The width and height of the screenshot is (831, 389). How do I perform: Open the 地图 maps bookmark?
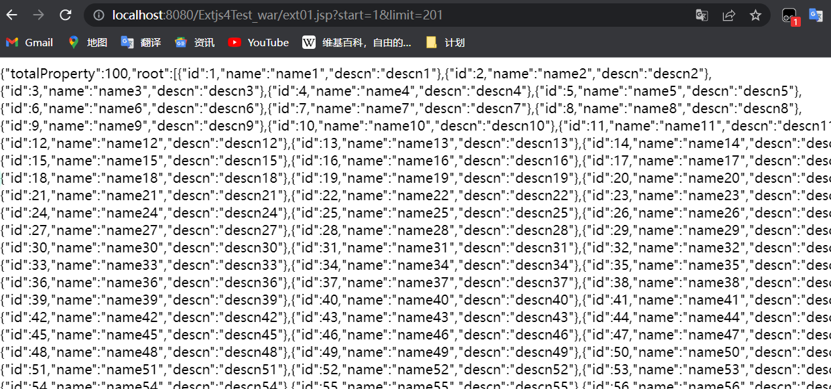tap(88, 42)
